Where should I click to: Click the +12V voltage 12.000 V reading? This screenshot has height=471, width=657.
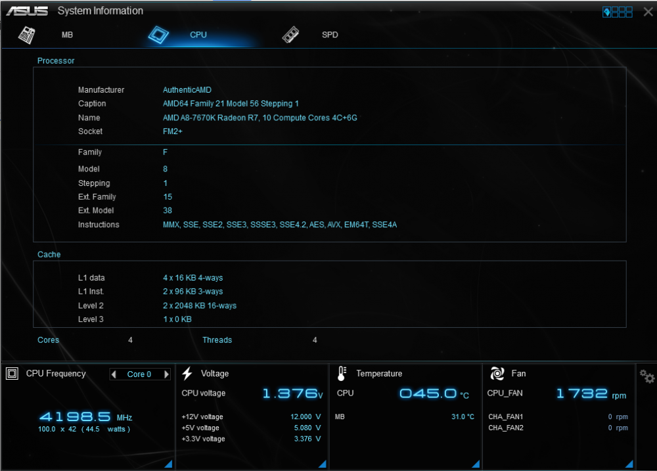pos(306,416)
